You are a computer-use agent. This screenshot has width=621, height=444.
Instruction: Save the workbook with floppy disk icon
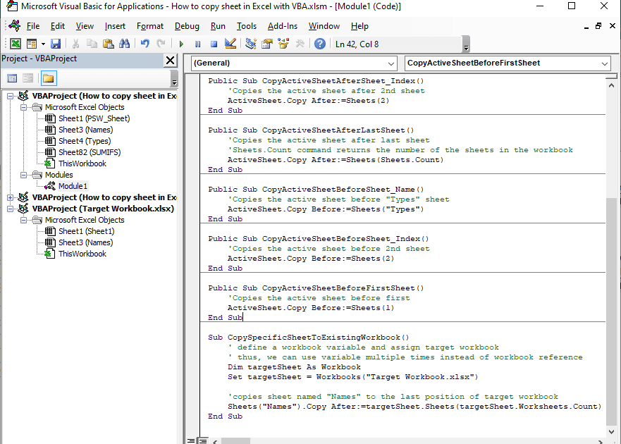(x=56, y=44)
